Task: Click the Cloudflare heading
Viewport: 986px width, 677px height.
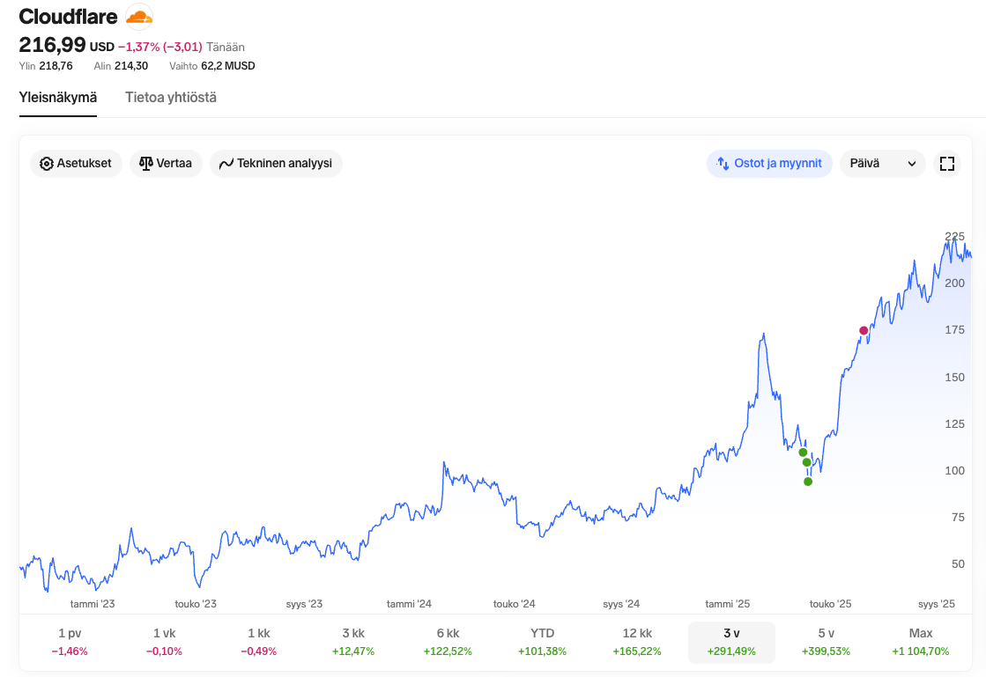Action: point(68,17)
